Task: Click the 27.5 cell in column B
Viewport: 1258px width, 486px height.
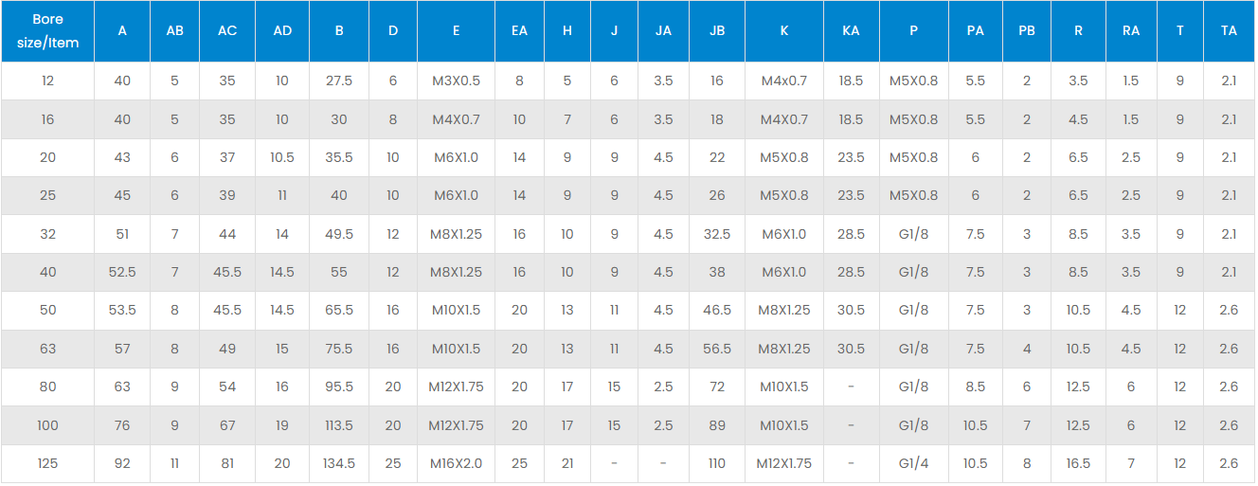Action: 339,81
